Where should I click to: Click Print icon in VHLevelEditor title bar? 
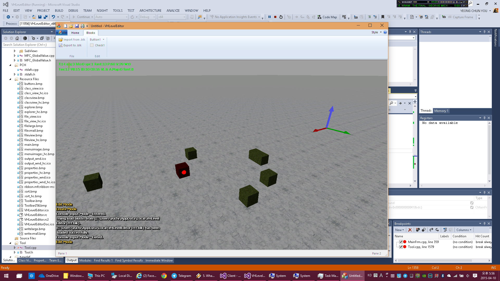click(x=82, y=26)
